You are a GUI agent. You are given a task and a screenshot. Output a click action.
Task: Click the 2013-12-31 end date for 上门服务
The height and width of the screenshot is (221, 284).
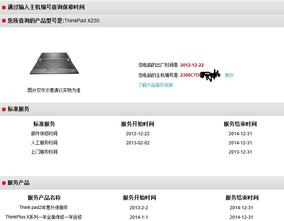240,152
